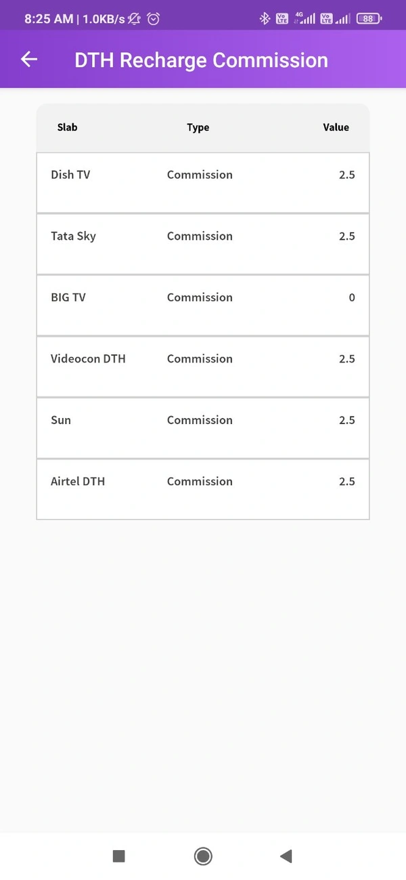406x880 pixels.
Task: Tap the Type column header
Action: coord(198,127)
